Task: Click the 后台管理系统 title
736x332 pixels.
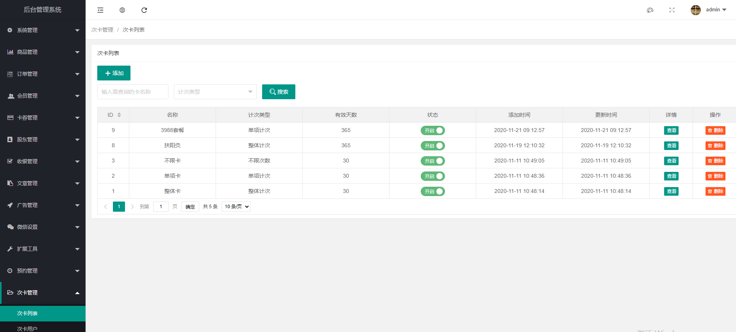Action: coord(43,10)
